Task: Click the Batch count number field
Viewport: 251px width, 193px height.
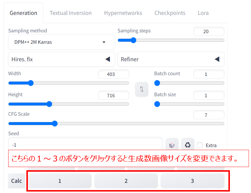Action: (x=209, y=74)
